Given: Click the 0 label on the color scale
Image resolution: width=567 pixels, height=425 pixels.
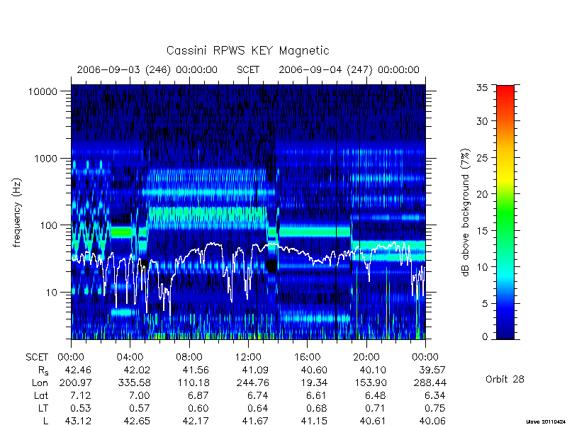Looking at the screenshot, I should coord(485,337).
